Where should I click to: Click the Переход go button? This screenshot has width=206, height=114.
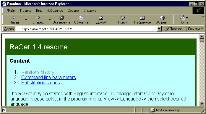tap(174, 29)
